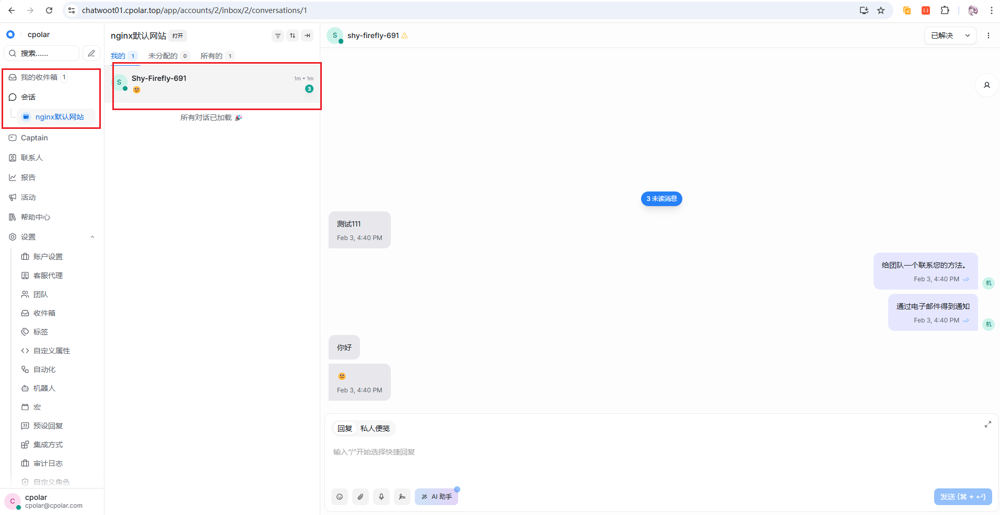Open conversation sort options
Image resolution: width=1000 pixels, height=515 pixels.
point(293,35)
